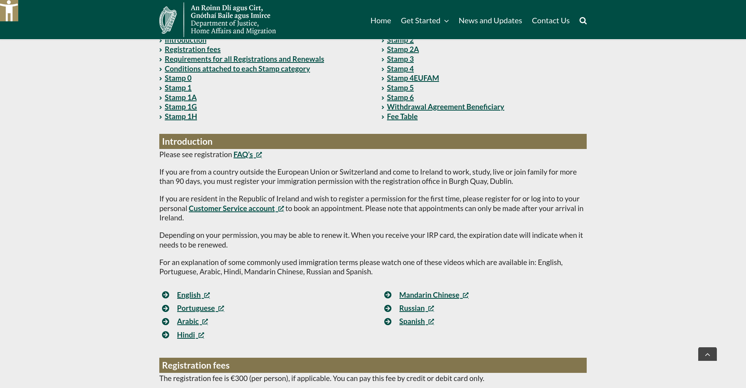Open Requirements for all Registrations and Renewals
The width and height of the screenshot is (746, 388).
pyautogui.click(x=244, y=59)
